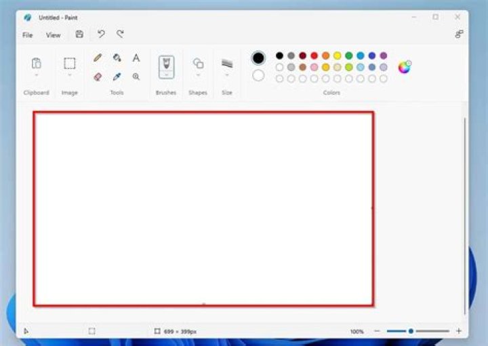Activate the white Color 2 circle
The image size is (488, 346).
point(258,75)
